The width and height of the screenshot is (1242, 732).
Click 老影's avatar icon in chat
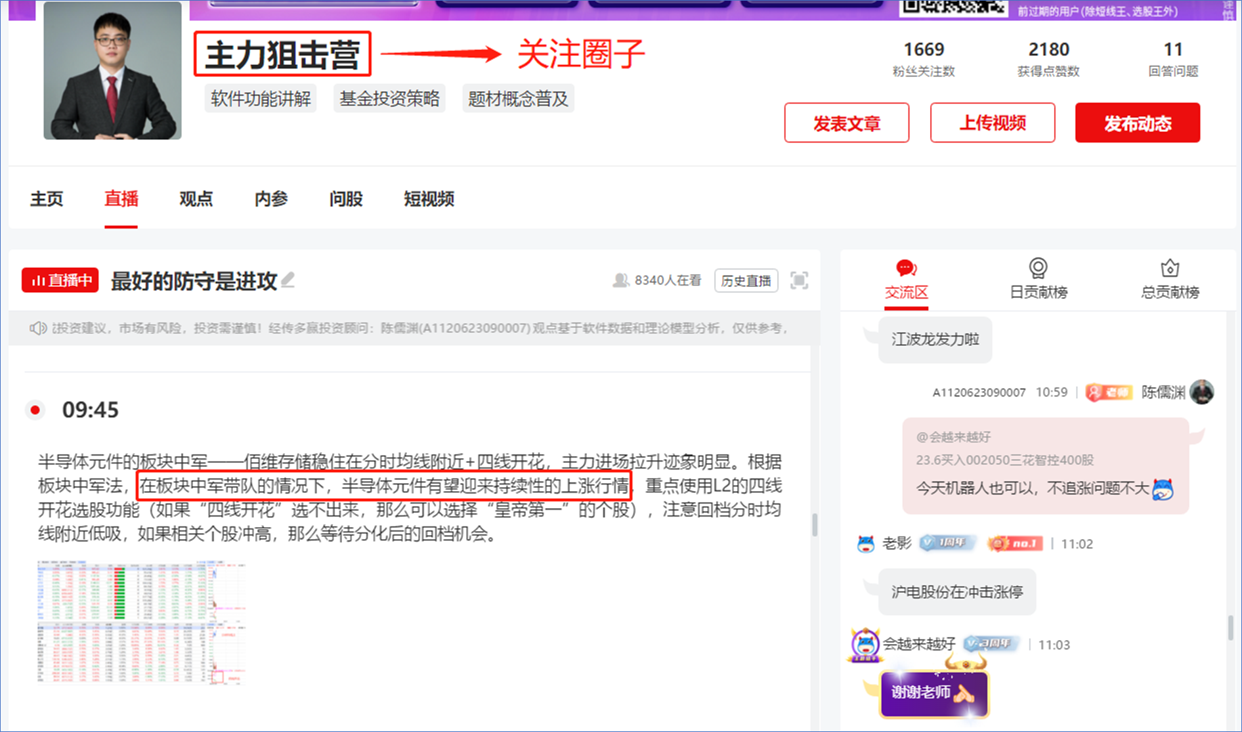[x=866, y=544]
